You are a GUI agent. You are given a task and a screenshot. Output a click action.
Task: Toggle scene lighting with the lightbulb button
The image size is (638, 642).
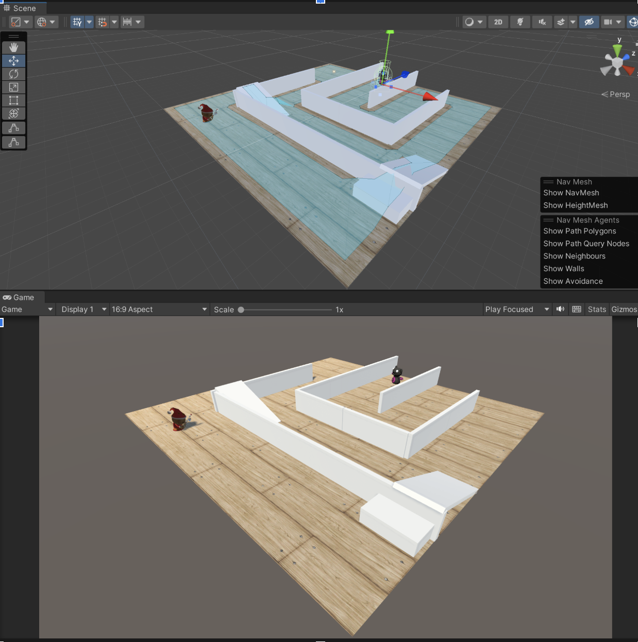coord(520,22)
